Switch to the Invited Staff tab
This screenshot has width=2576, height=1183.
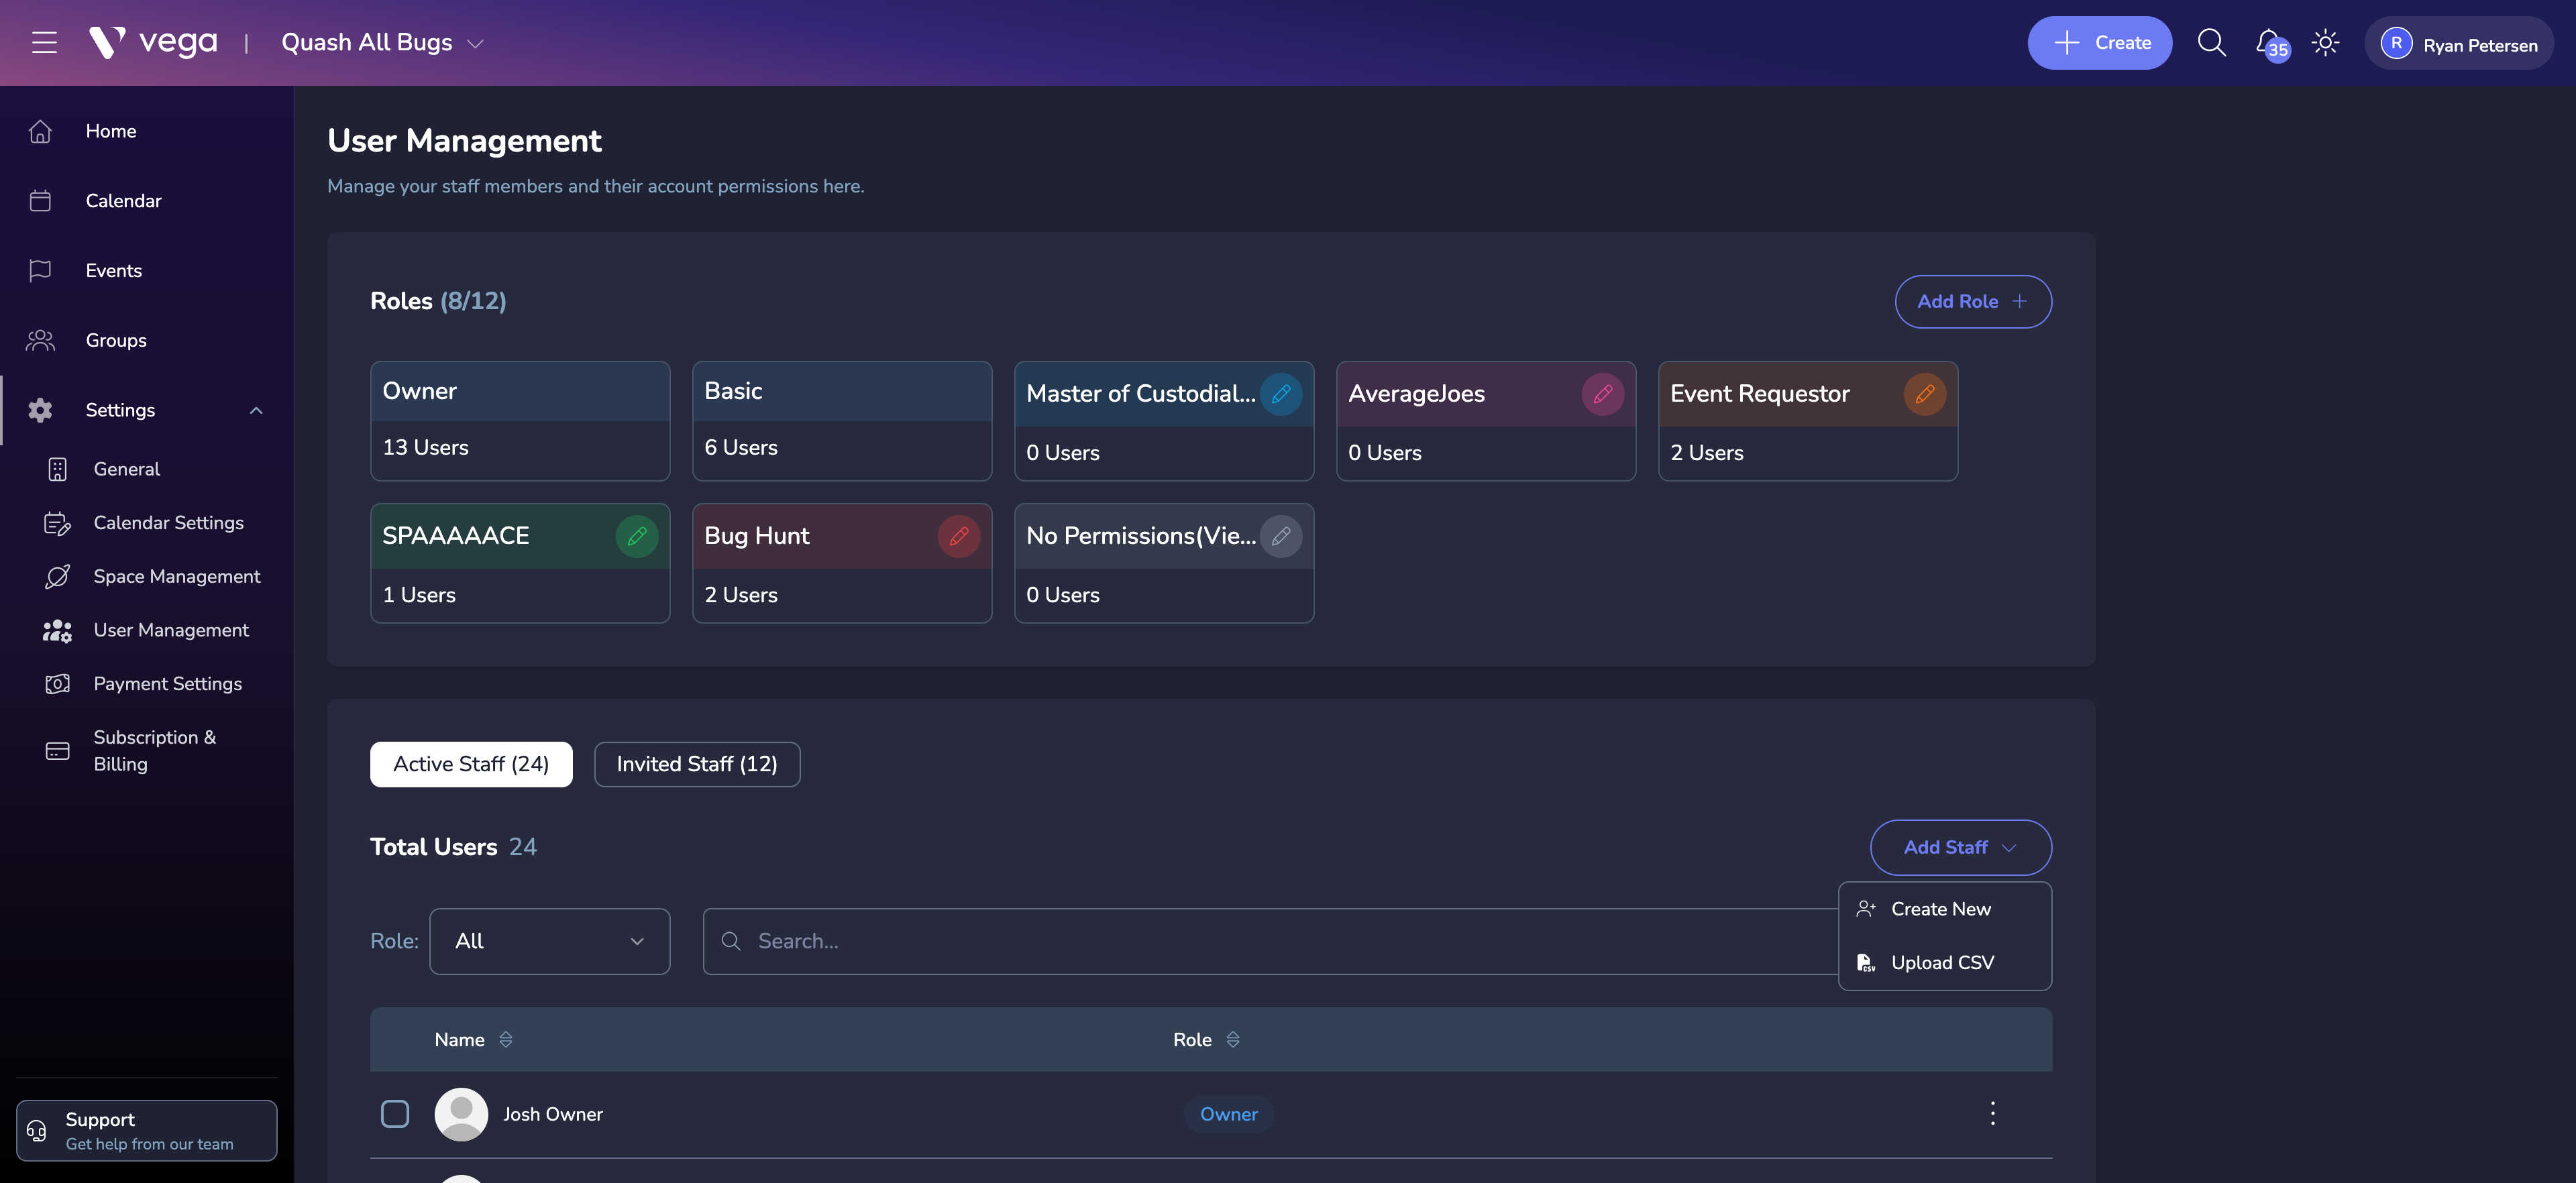pyautogui.click(x=697, y=764)
